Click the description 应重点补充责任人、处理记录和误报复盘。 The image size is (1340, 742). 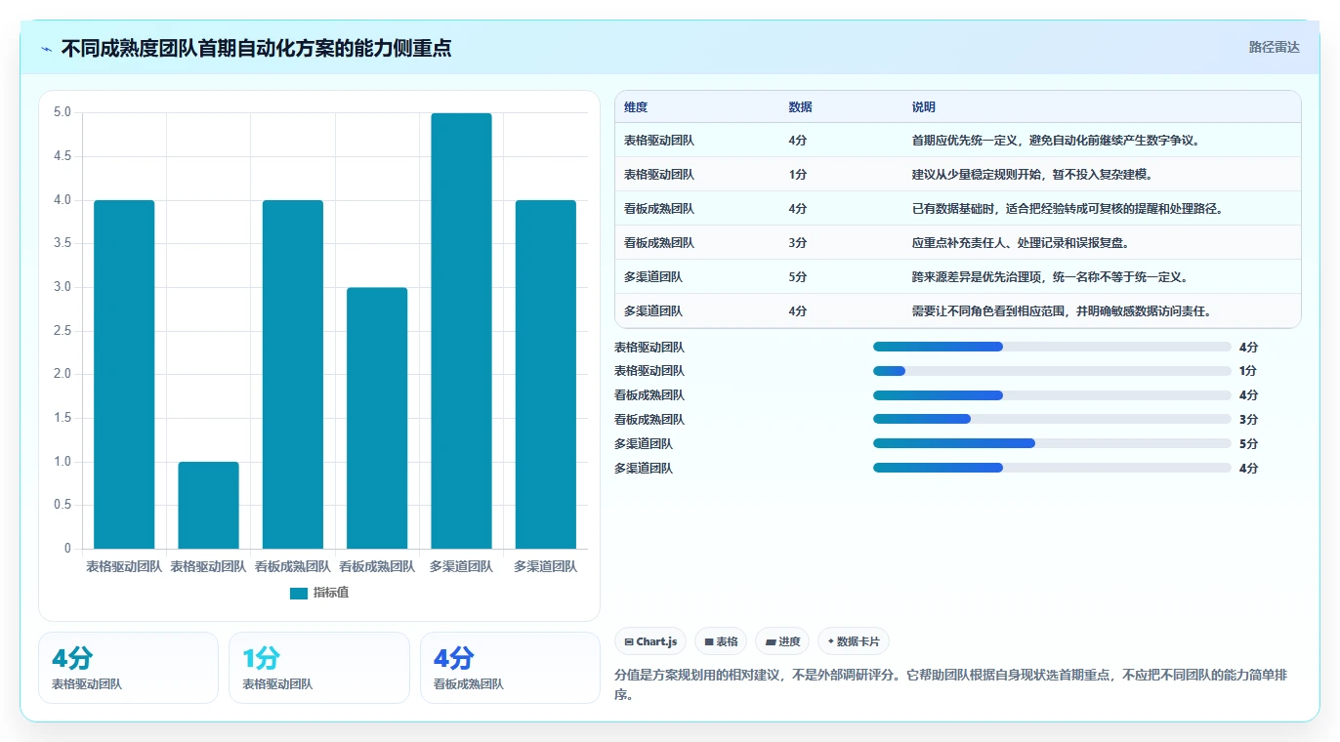click(1021, 243)
